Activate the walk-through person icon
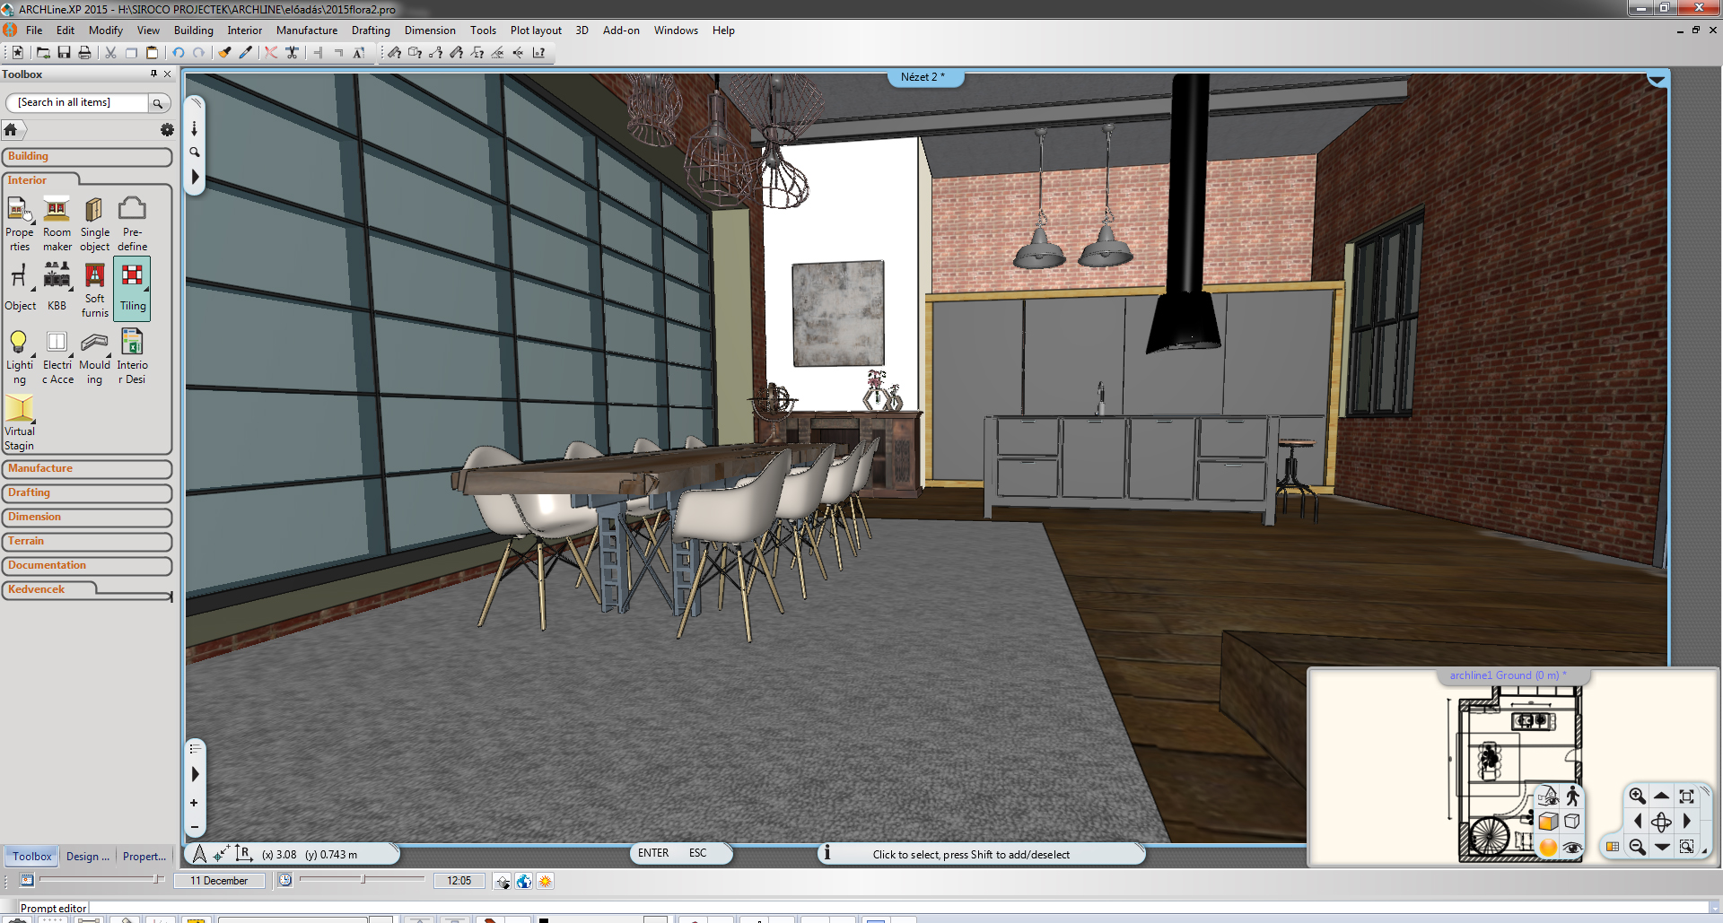1723x923 pixels. click(x=1572, y=796)
